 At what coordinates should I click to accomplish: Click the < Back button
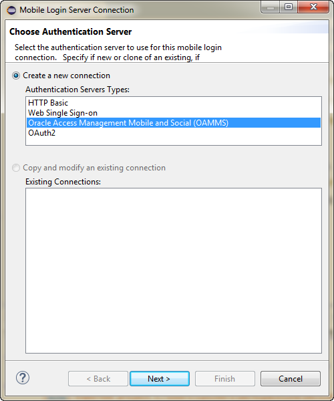98,378
